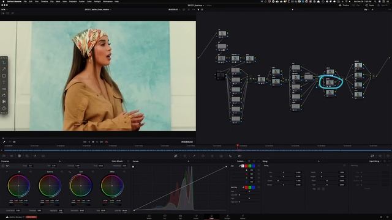The height and width of the screenshot is (220, 392).
Task: Toggle curve channel ganging link icon
Action: [239, 166]
